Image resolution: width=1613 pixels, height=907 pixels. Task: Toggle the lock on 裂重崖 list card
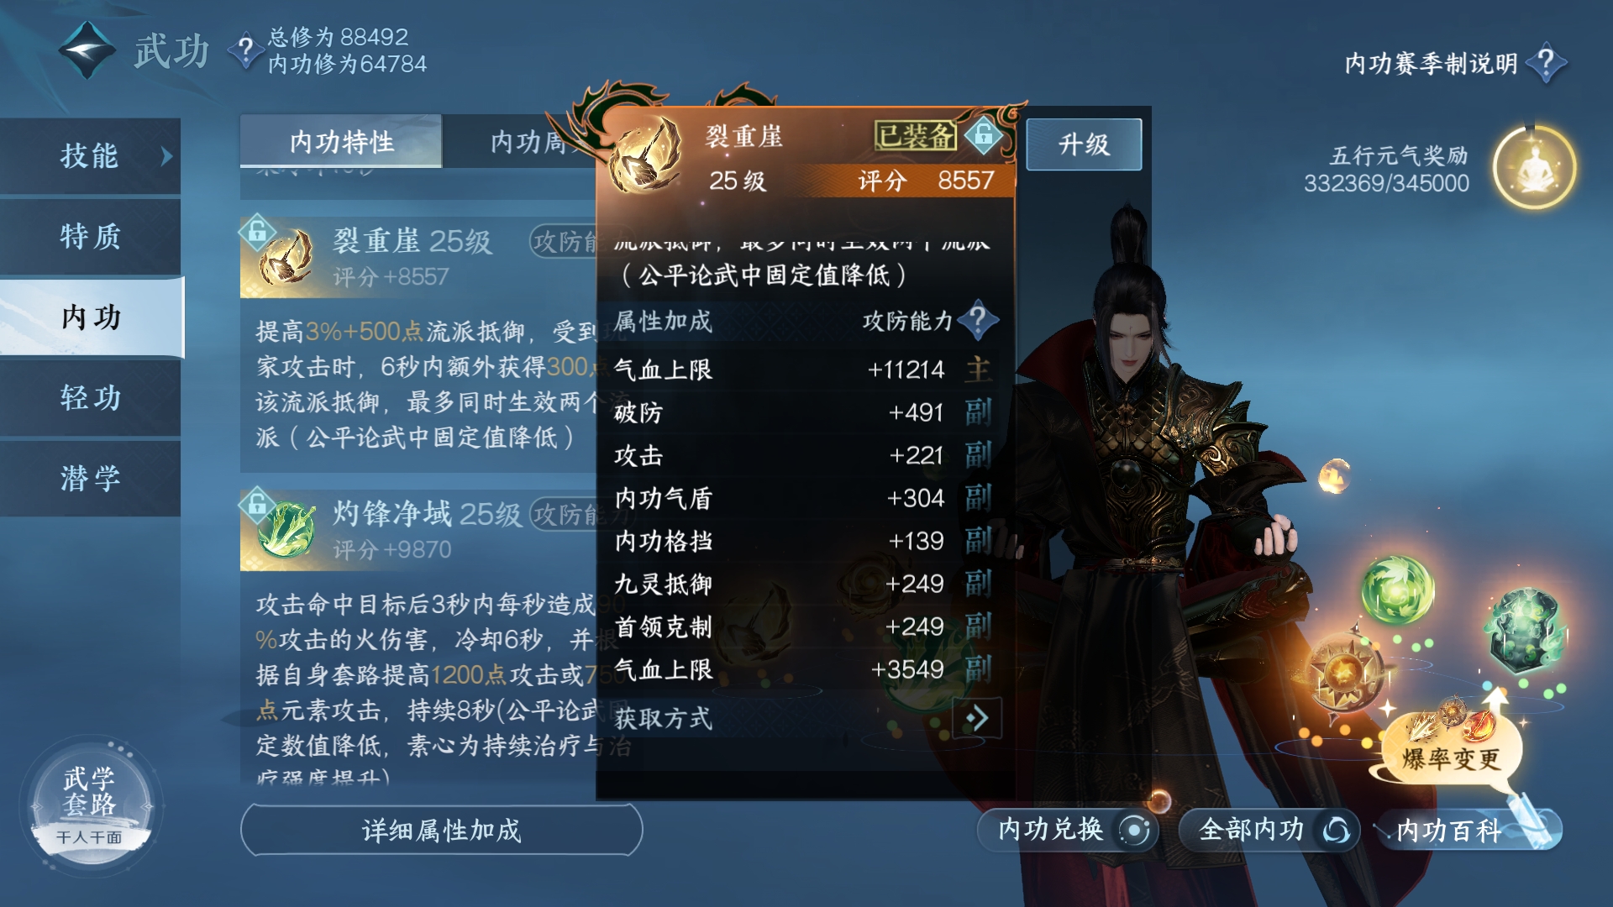(x=257, y=231)
